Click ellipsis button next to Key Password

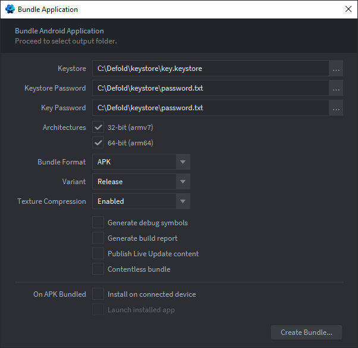[x=336, y=108]
